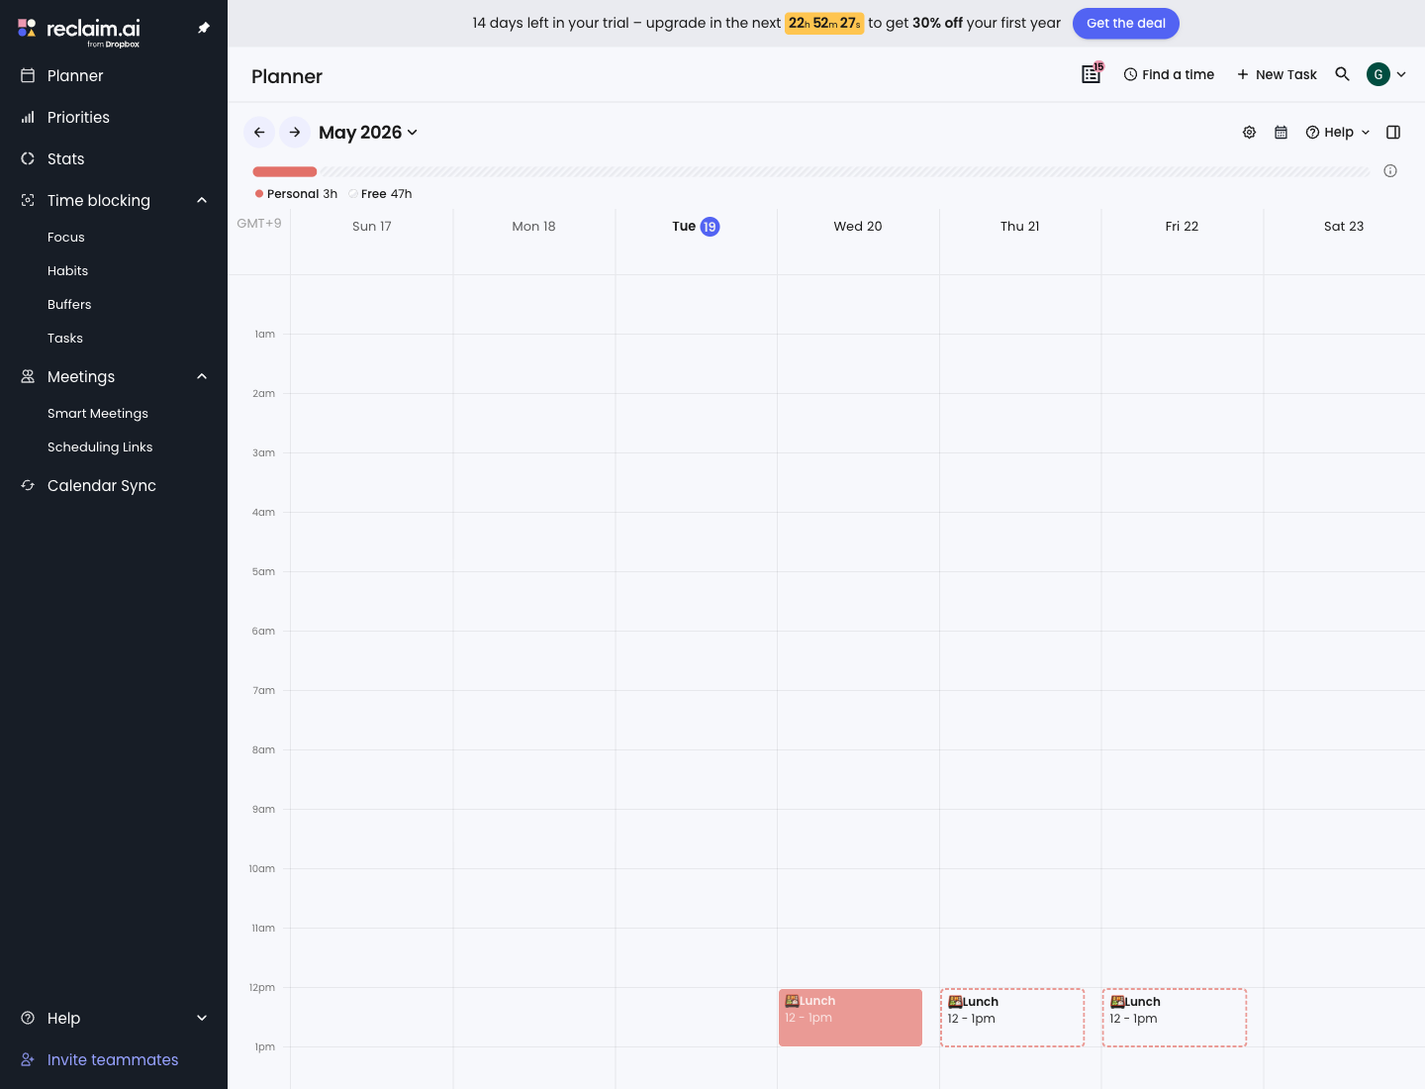Click Find a time
This screenshot has height=1089, width=1425.
(1169, 74)
